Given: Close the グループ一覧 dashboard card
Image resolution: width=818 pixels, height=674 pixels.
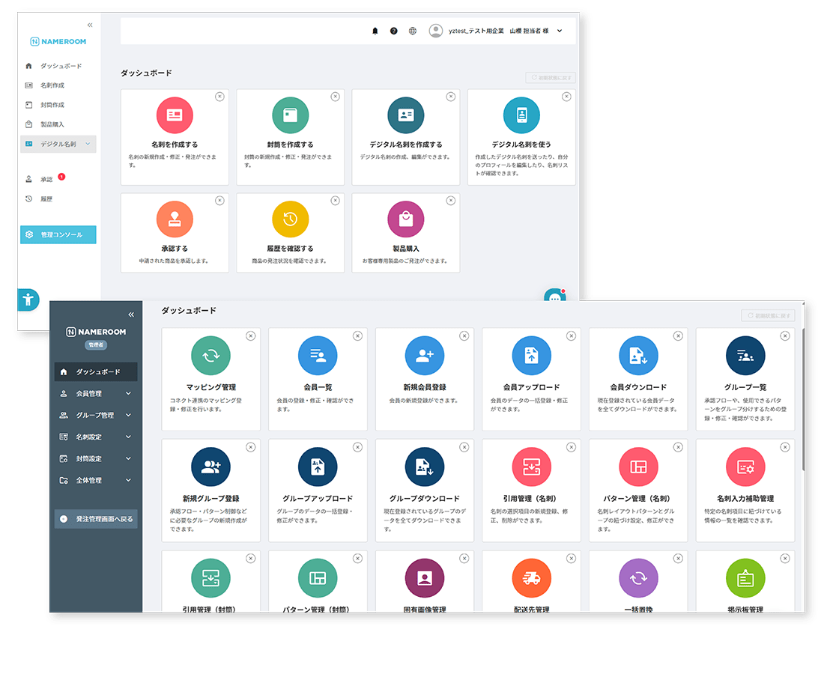Looking at the screenshot, I should tap(784, 336).
